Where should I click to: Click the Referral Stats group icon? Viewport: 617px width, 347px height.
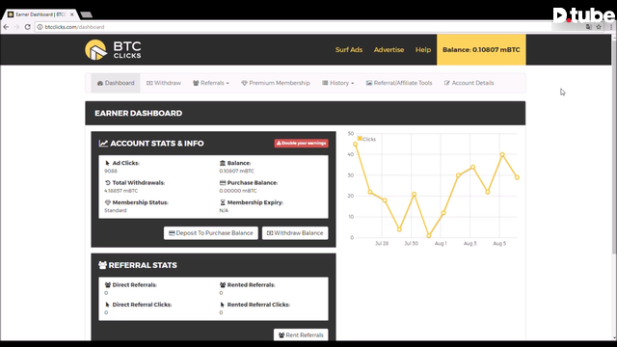click(x=103, y=265)
